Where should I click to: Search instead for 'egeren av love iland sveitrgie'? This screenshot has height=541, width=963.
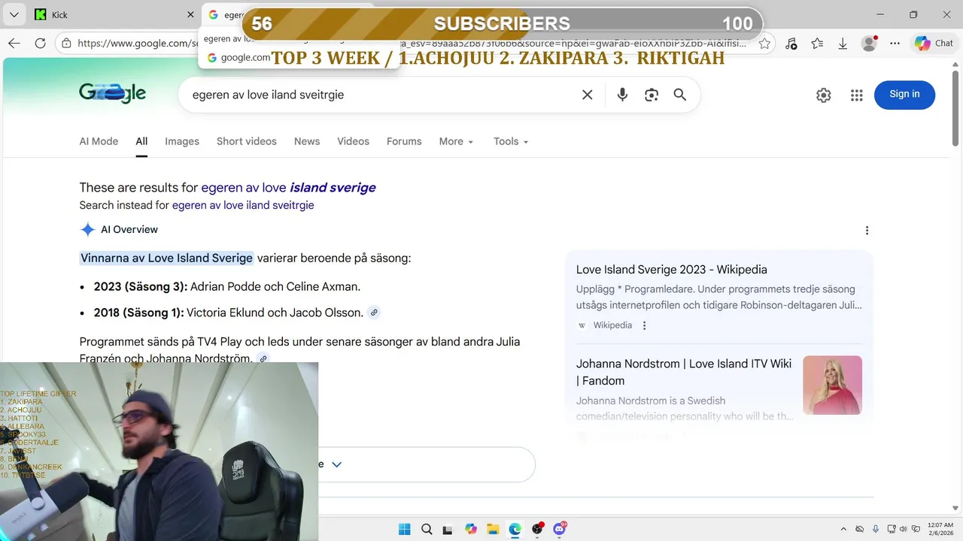point(243,205)
